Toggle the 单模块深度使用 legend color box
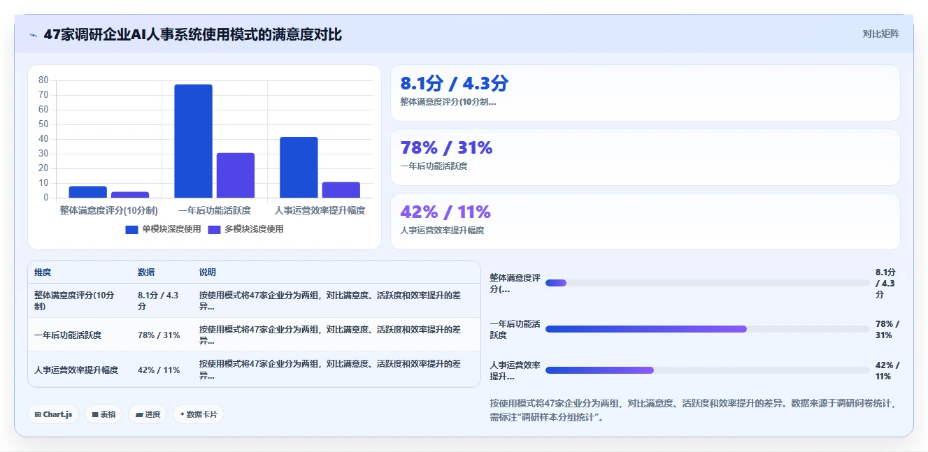 pos(131,230)
